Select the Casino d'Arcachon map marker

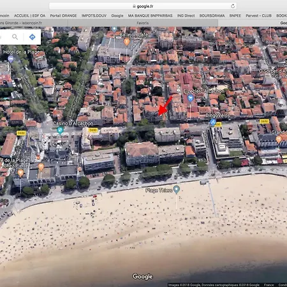pos(60,130)
